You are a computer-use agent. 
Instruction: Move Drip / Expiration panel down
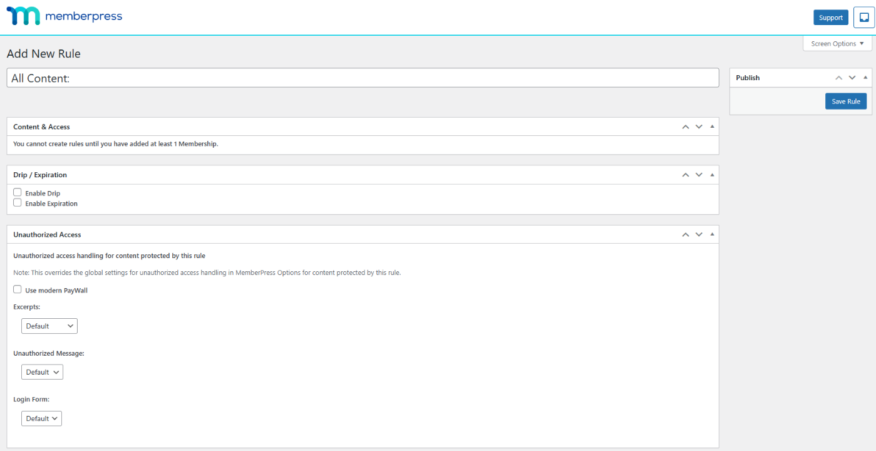pos(699,175)
